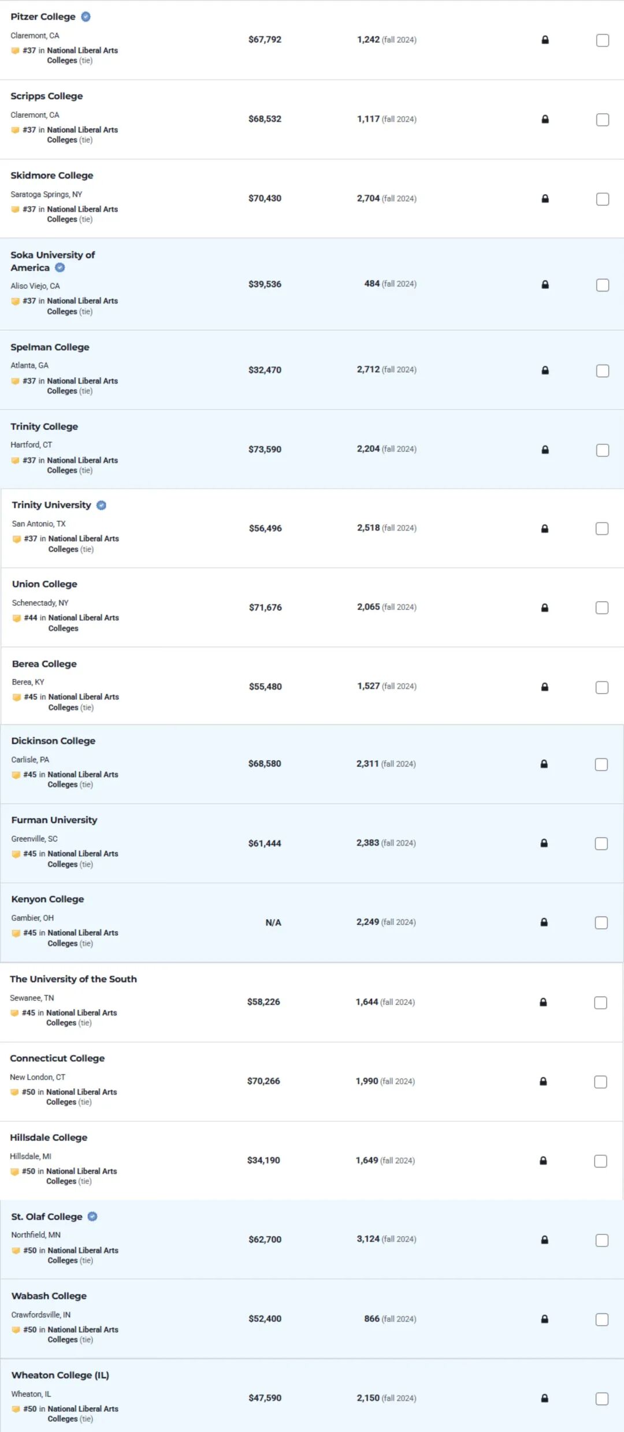Click Kenyon College tuition value N/A
This screenshot has height=1432, width=624.
coord(273,923)
